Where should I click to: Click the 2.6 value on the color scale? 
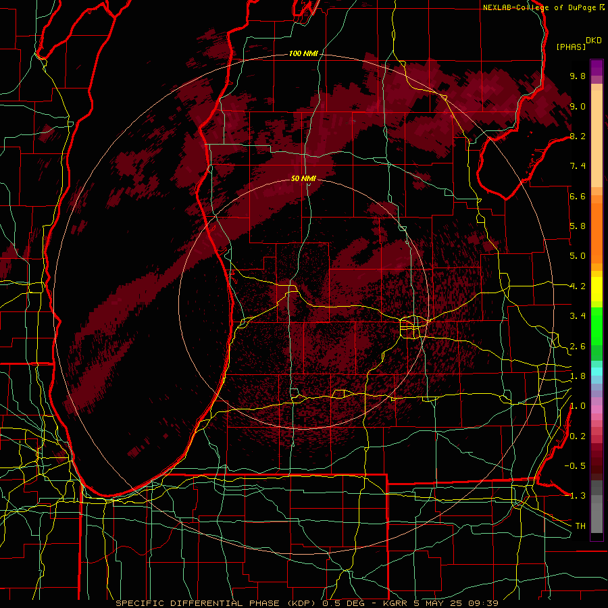[x=578, y=347]
